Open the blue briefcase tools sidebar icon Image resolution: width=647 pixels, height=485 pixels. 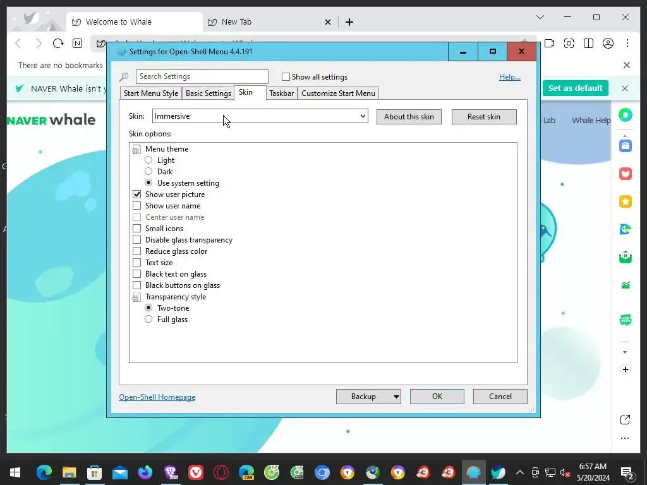pyautogui.click(x=625, y=146)
